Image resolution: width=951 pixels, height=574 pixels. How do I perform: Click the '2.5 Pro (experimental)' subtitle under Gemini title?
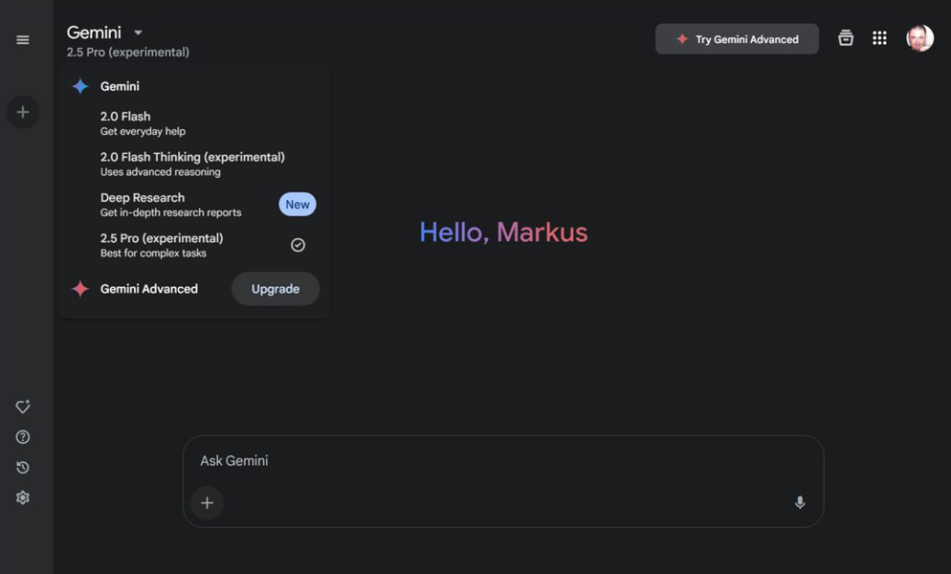pyautogui.click(x=128, y=53)
